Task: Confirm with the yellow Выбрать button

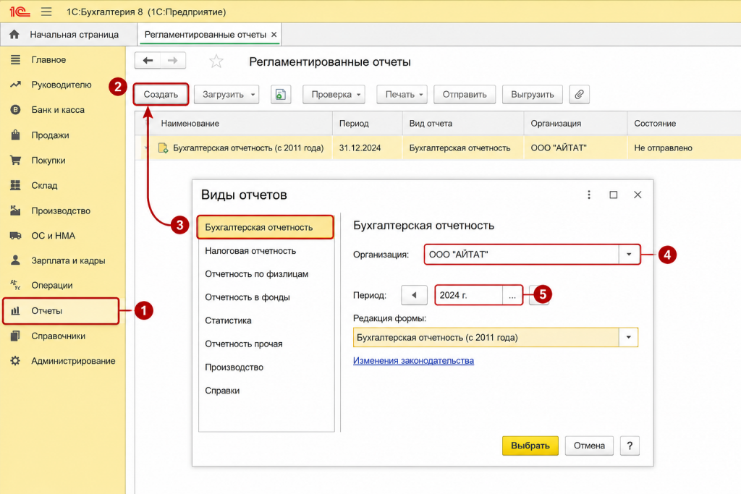Action: 530,446
